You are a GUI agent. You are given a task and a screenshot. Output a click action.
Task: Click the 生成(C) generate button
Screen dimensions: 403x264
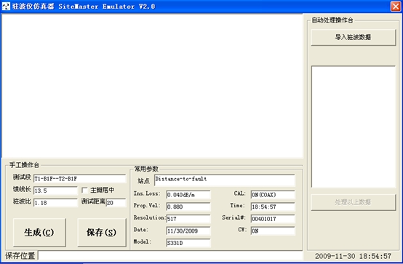(x=39, y=233)
